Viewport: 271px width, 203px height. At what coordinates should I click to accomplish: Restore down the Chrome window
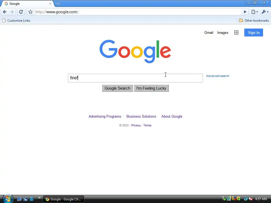coord(255,3)
